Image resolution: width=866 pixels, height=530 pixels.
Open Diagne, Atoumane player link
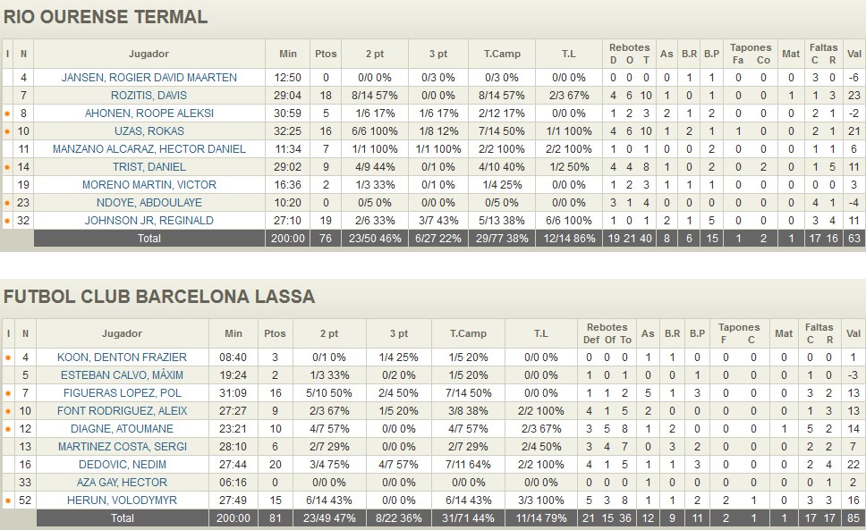121,429
